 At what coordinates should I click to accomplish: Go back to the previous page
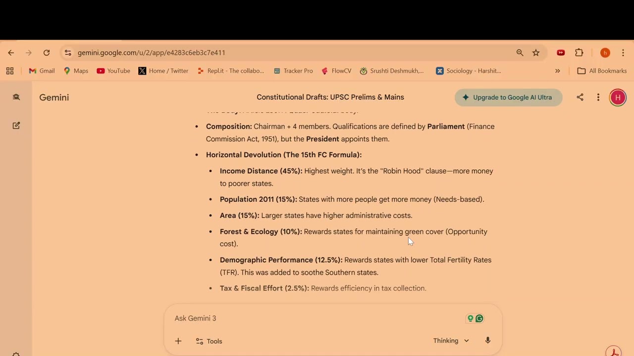11,52
